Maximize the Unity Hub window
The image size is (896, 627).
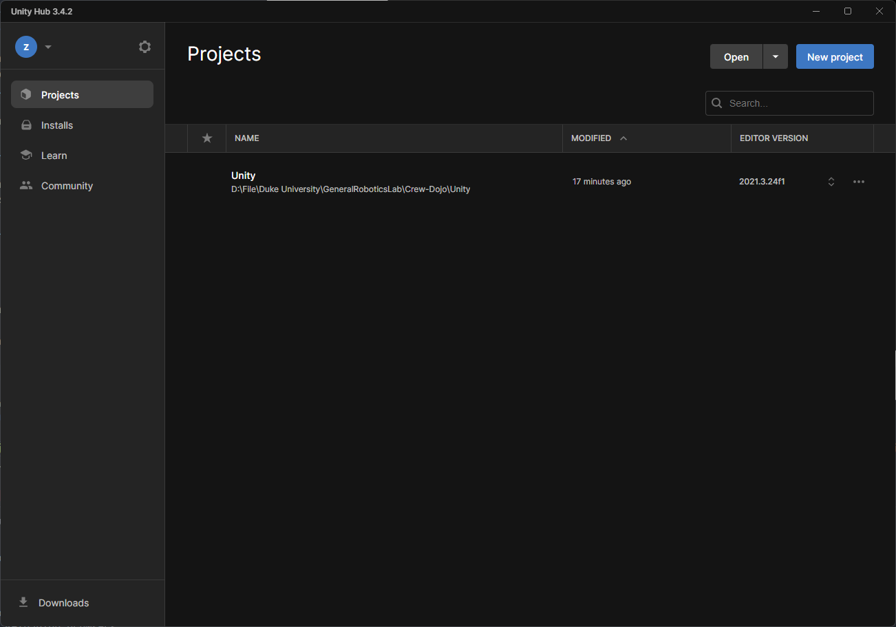click(848, 11)
